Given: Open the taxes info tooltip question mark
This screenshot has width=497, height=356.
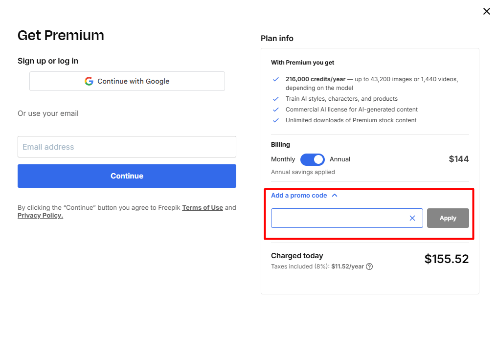Looking at the screenshot, I should coord(369,267).
